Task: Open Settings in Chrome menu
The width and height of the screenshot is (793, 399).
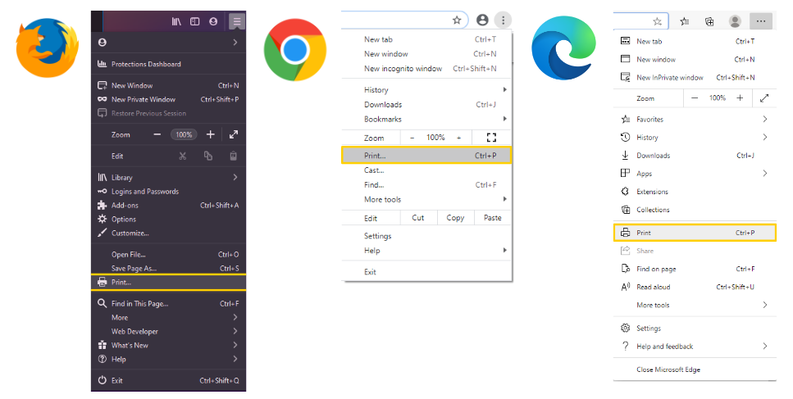Action: (427, 236)
